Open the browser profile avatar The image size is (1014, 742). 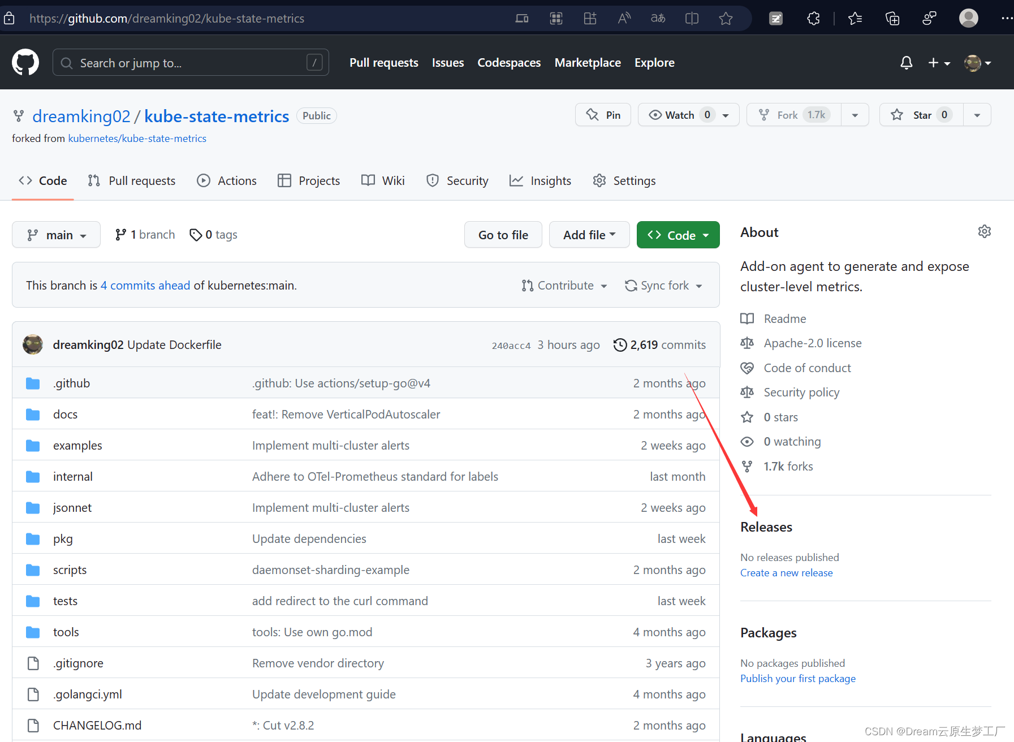pyautogui.click(x=968, y=18)
